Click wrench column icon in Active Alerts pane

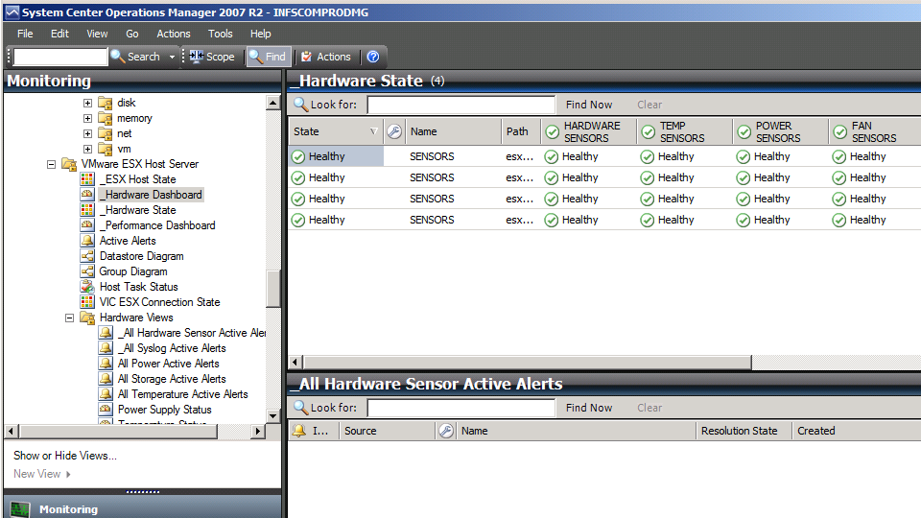coord(446,431)
